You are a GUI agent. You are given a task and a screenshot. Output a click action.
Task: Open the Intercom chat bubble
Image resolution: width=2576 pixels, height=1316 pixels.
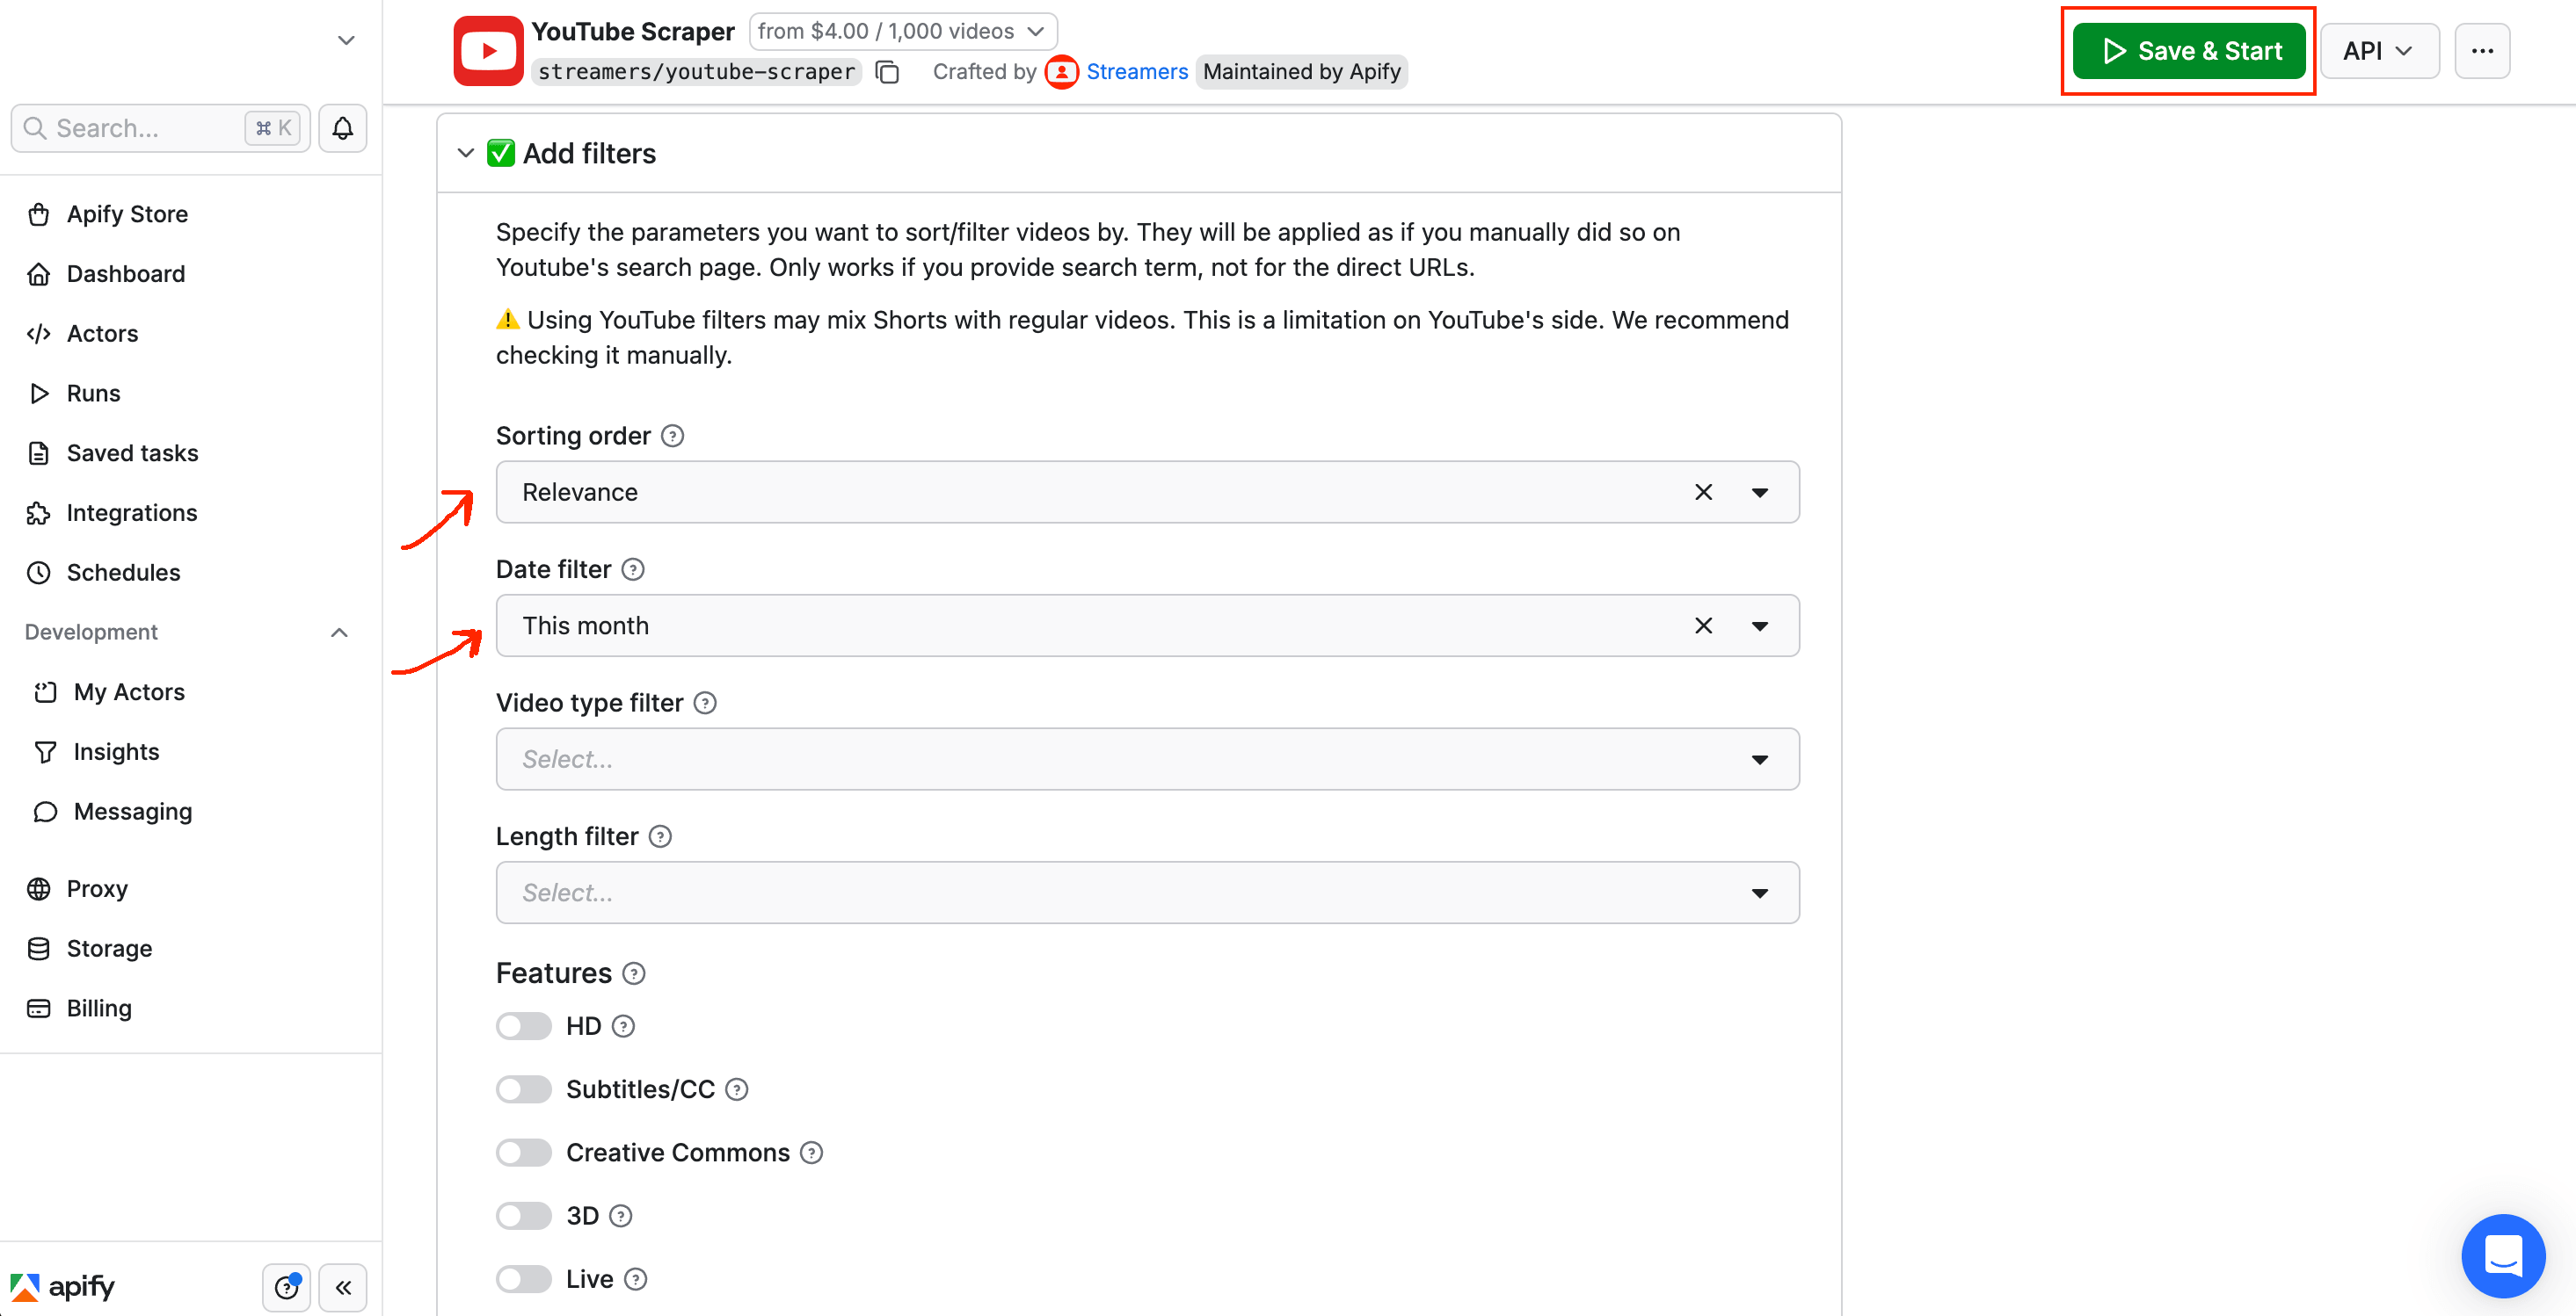[2503, 1256]
